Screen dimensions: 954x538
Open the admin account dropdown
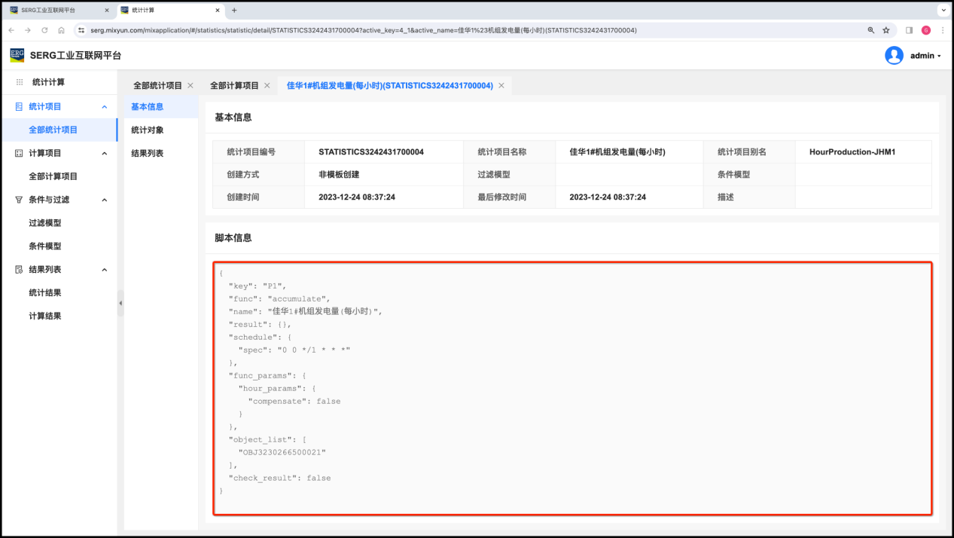pos(925,56)
